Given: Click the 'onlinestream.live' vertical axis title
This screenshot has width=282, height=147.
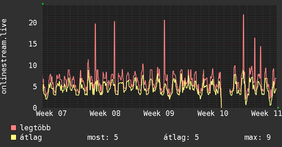Looking at the screenshot, I should 4,56.
